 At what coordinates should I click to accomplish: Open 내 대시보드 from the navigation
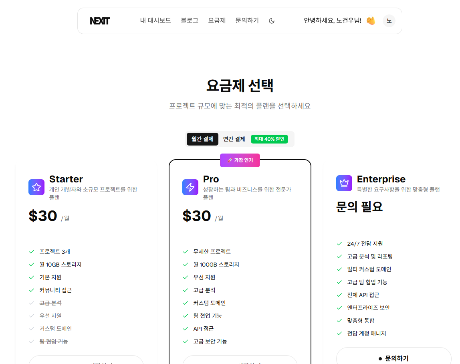pyautogui.click(x=155, y=20)
